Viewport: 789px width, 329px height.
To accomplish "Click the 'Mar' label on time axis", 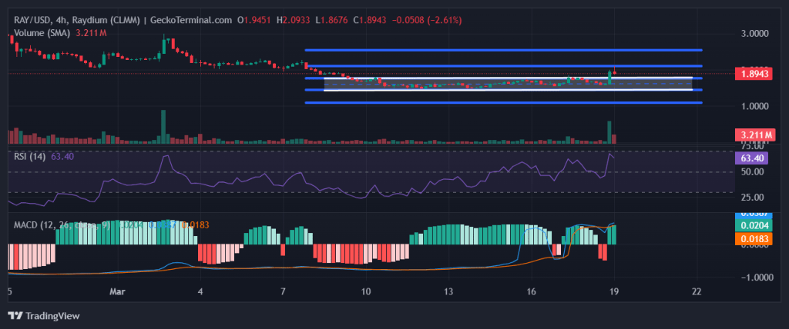I will point(117,292).
